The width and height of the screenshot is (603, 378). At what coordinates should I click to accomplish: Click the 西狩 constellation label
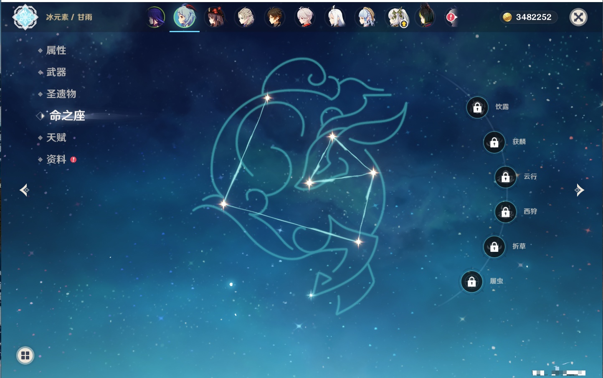tap(530, 211)
